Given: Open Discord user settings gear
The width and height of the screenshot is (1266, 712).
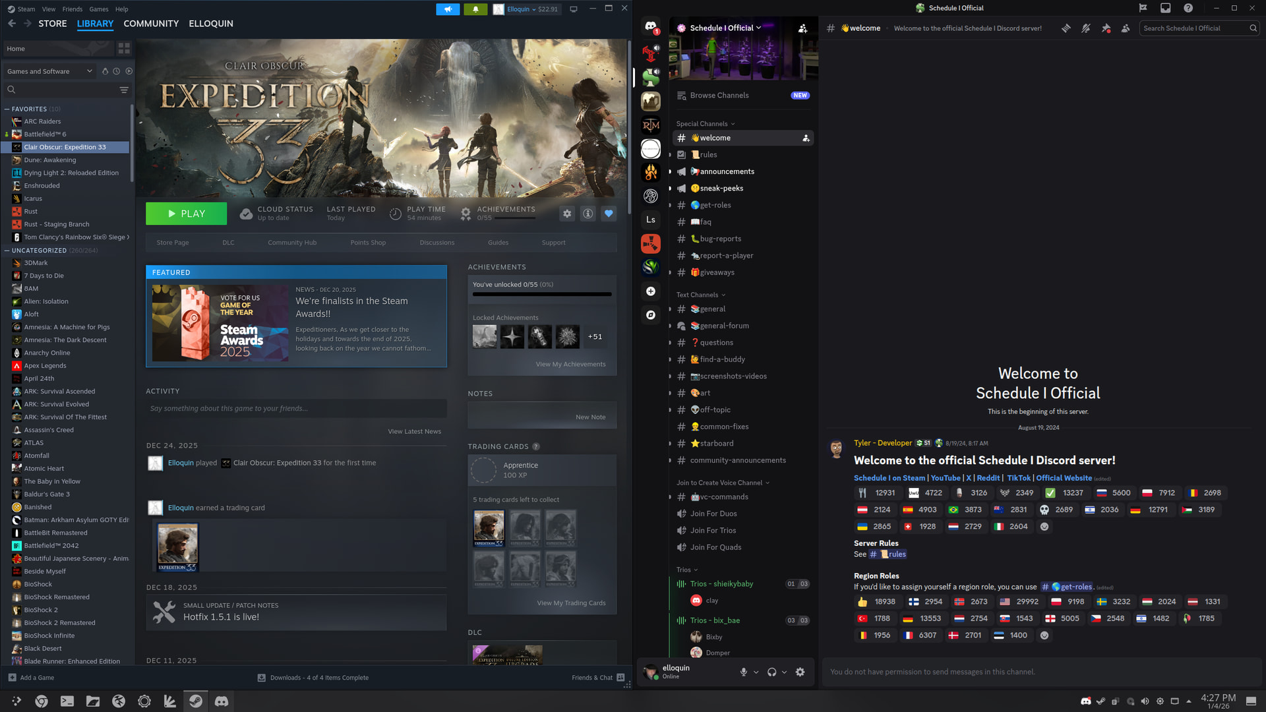Looking at the screenshot, I should point(800,672).
